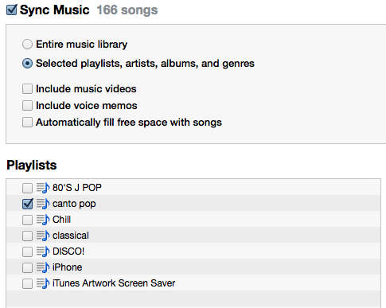The width and height of the screenshot is (386, 308).
Task: Uncheck the Sync Music checkbox
Action: [12, 10]
